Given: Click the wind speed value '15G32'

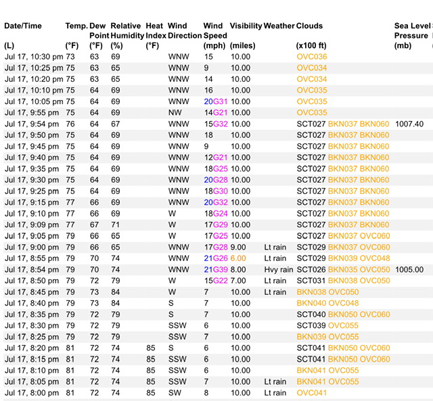Looking at the screenshot, I should 216,124.
